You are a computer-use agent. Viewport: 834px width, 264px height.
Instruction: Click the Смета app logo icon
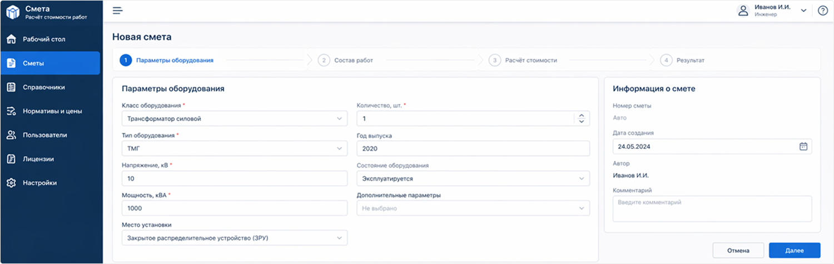click(x=13, y=12)
